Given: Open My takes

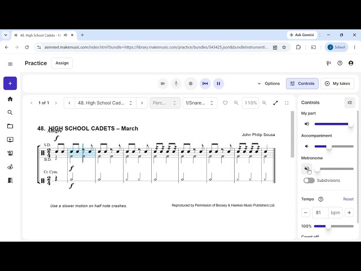Looking at the screenshot, I should (x=337, y=84).
